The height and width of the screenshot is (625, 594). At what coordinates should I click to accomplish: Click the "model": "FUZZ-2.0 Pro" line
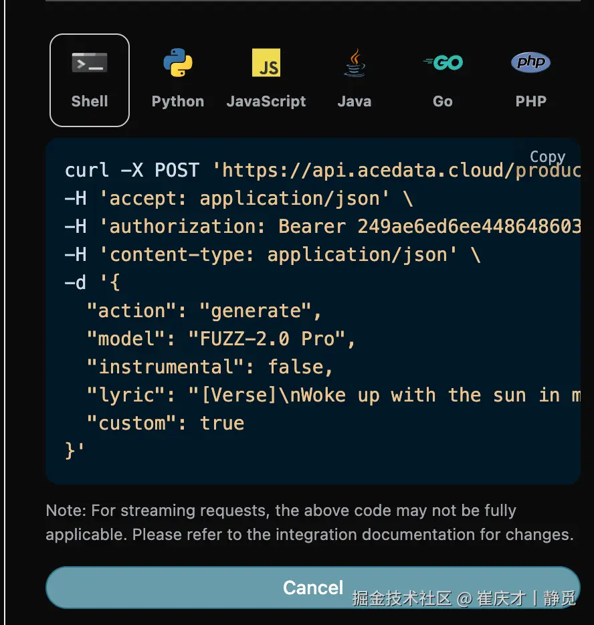(x=221, y=339)
